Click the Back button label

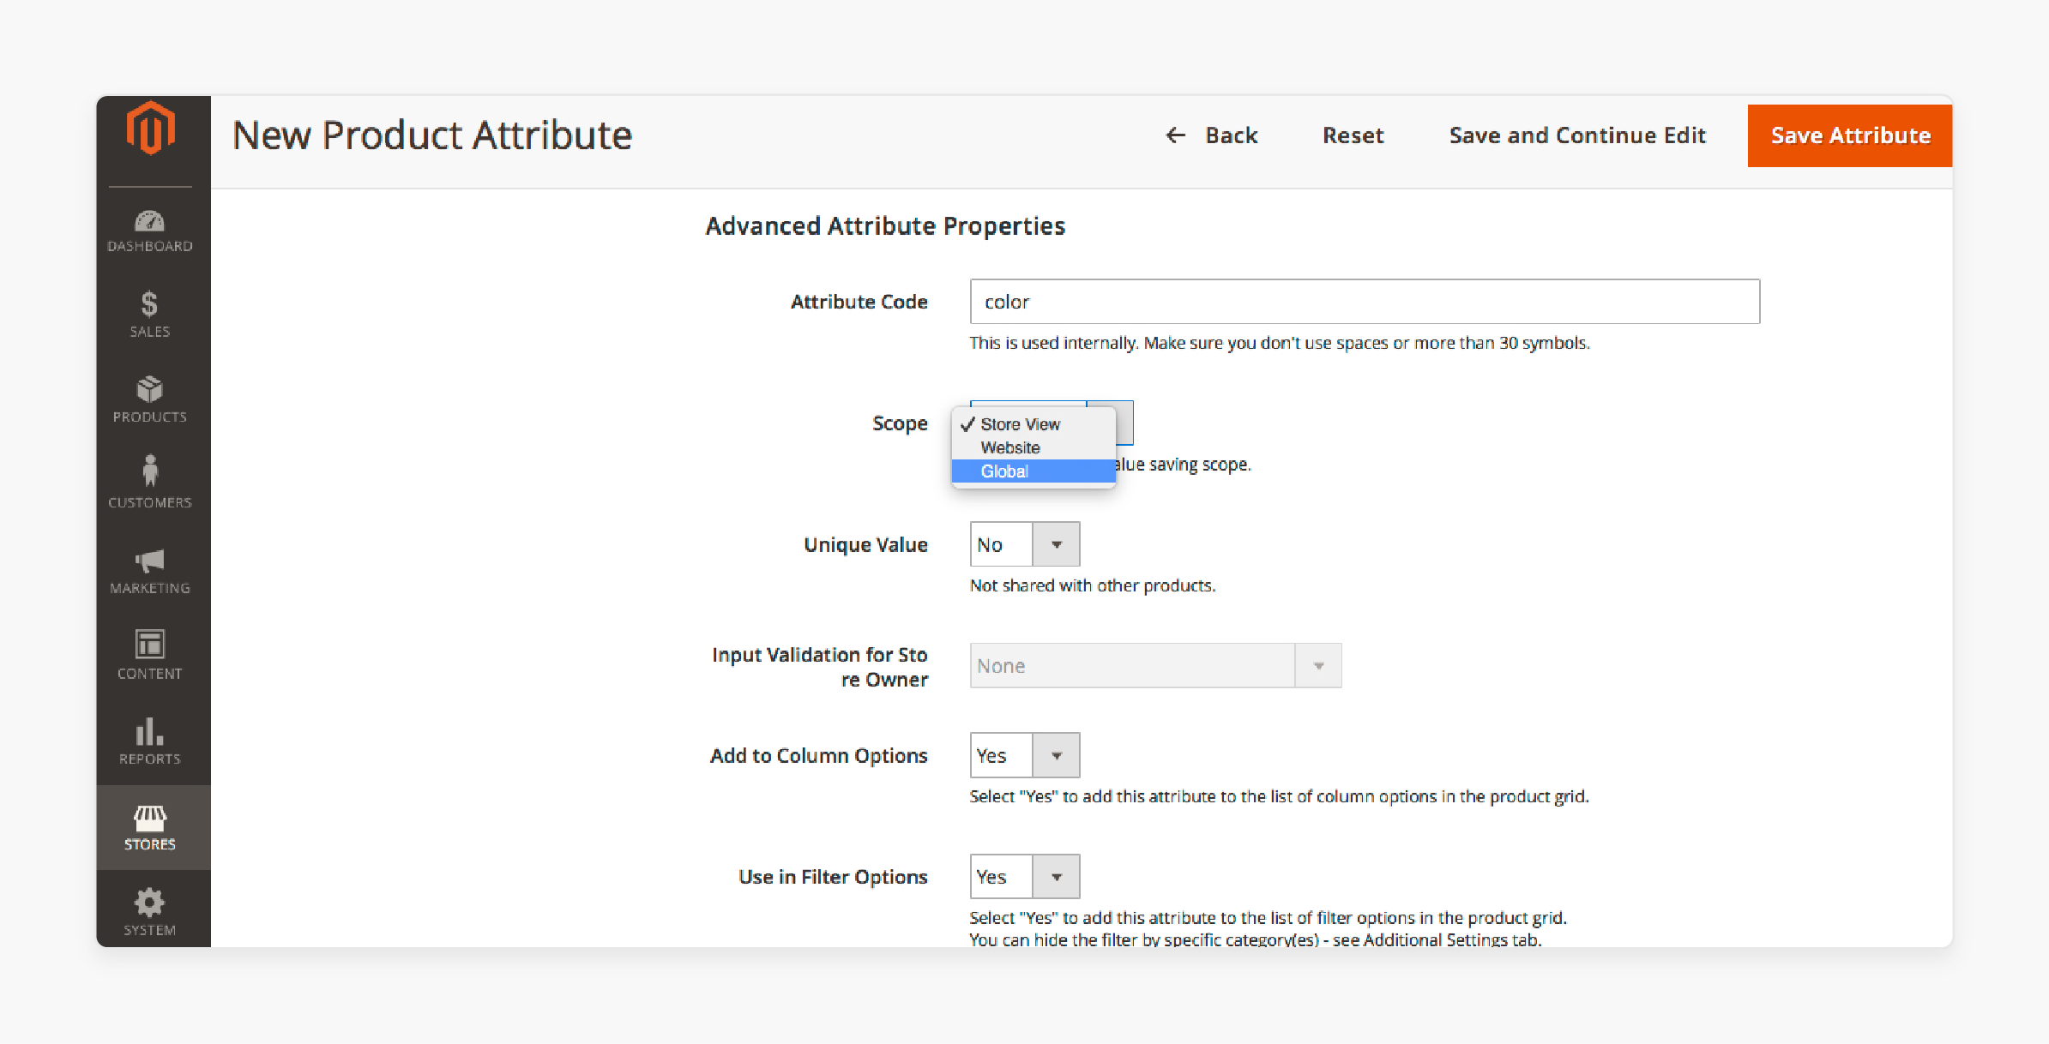[x=1231, y=135]
